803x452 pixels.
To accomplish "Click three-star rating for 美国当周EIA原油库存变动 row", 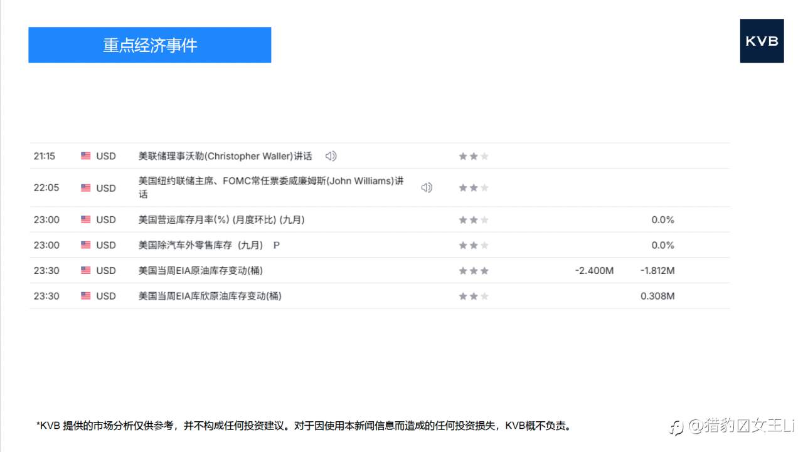I will pos(474,271).
